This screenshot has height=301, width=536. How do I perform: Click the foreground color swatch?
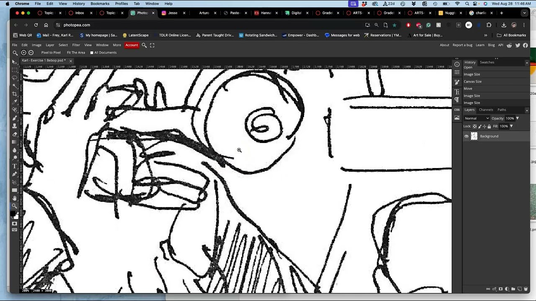(13, 214)
